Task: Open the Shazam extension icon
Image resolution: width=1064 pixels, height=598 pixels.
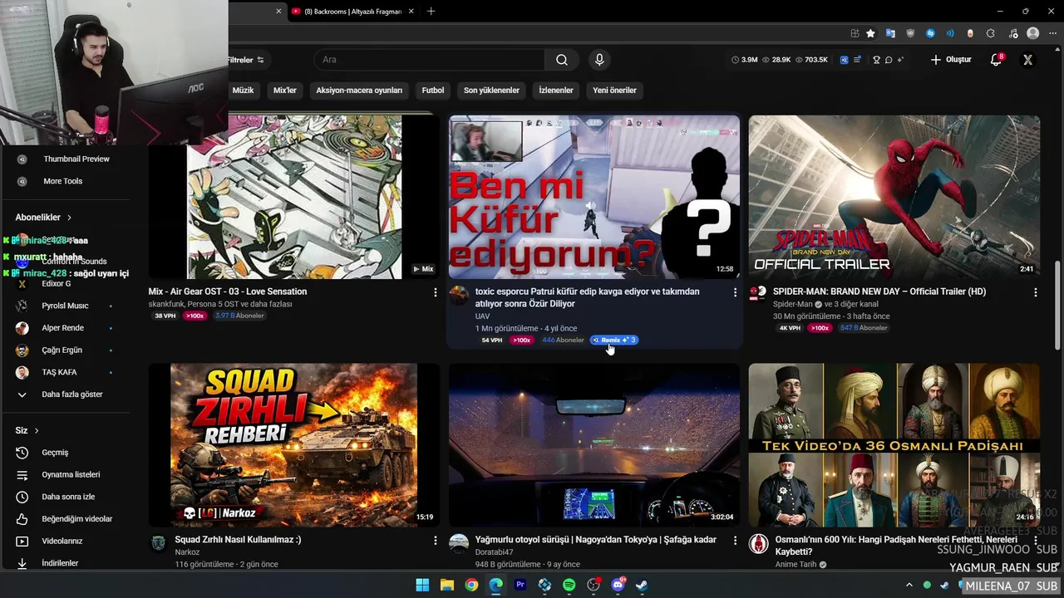Action: 930,33
